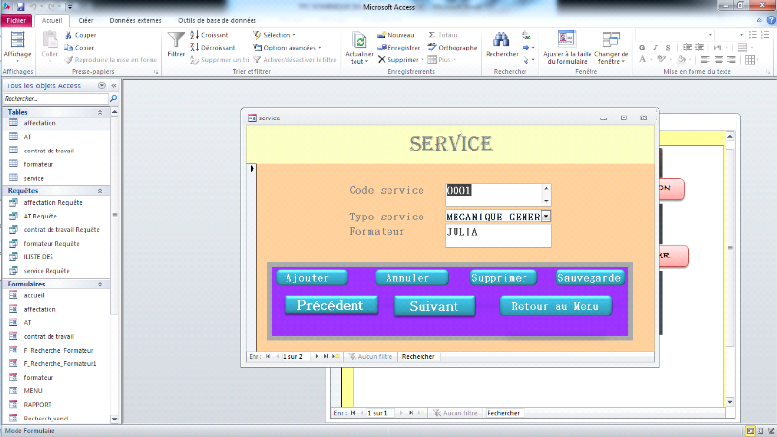Click the Suivant button
The width and height of the screenshot is (777, 437).
433,306
